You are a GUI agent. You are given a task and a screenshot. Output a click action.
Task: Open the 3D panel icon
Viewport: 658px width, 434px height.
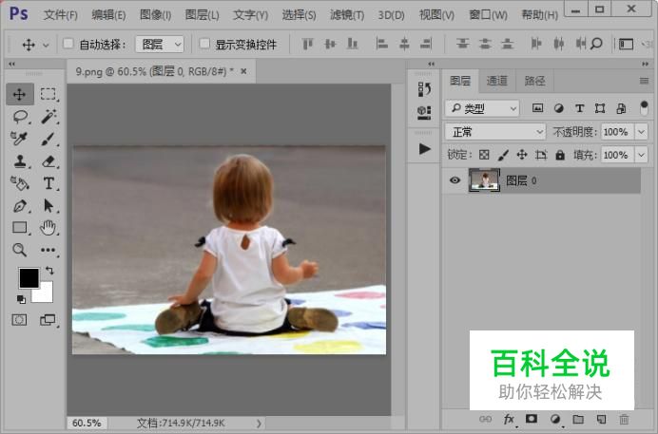point(424,112)
